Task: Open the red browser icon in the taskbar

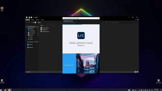Action: coord(5,90)
